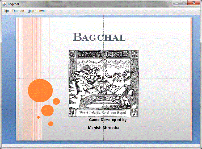The height and width of the screenshot is (149, 202).
Task: Click the Das Strategie Spiel aus Nepal caption
Action: 104,113
